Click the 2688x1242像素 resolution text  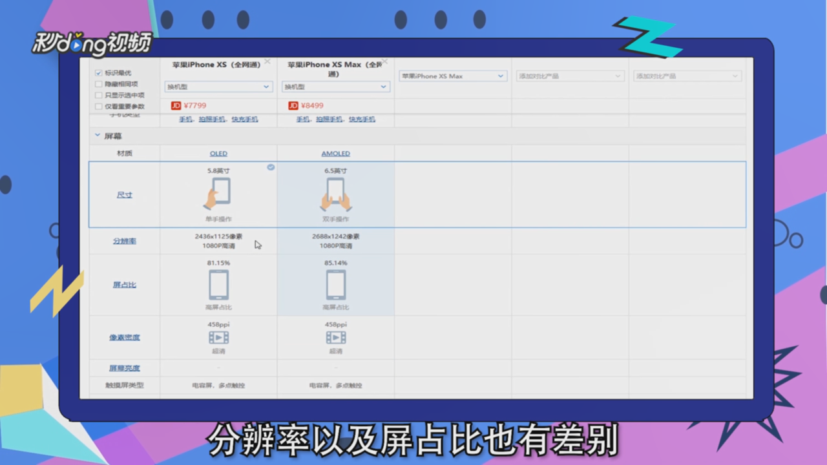click(x=335, y=236)
